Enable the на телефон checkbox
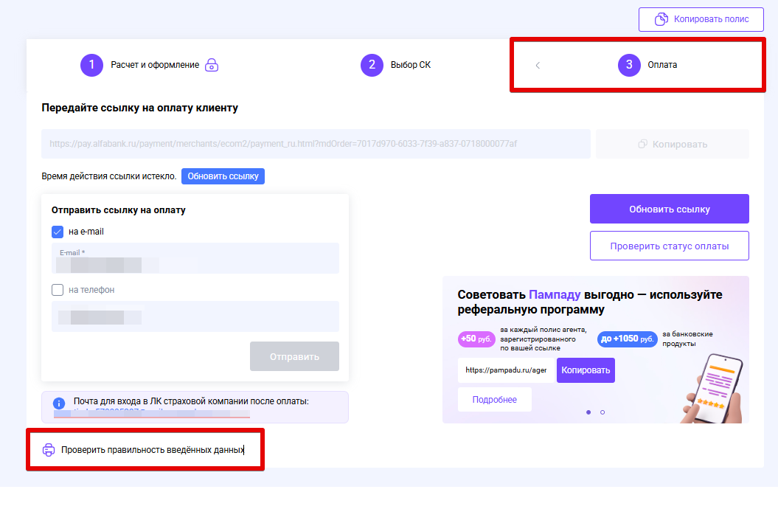Image resolution: width=778 pixels, height=523 pixels. [58, 290]
